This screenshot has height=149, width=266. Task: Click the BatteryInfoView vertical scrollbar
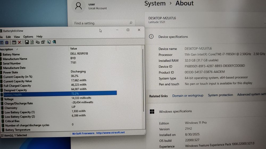click(144, 80)
